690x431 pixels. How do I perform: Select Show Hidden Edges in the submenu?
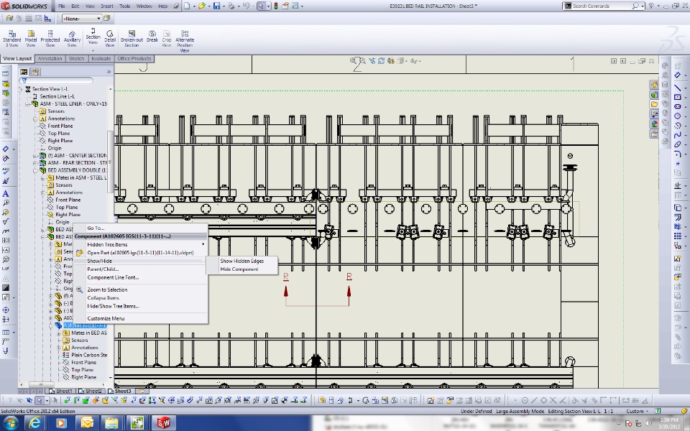point(241,261)
